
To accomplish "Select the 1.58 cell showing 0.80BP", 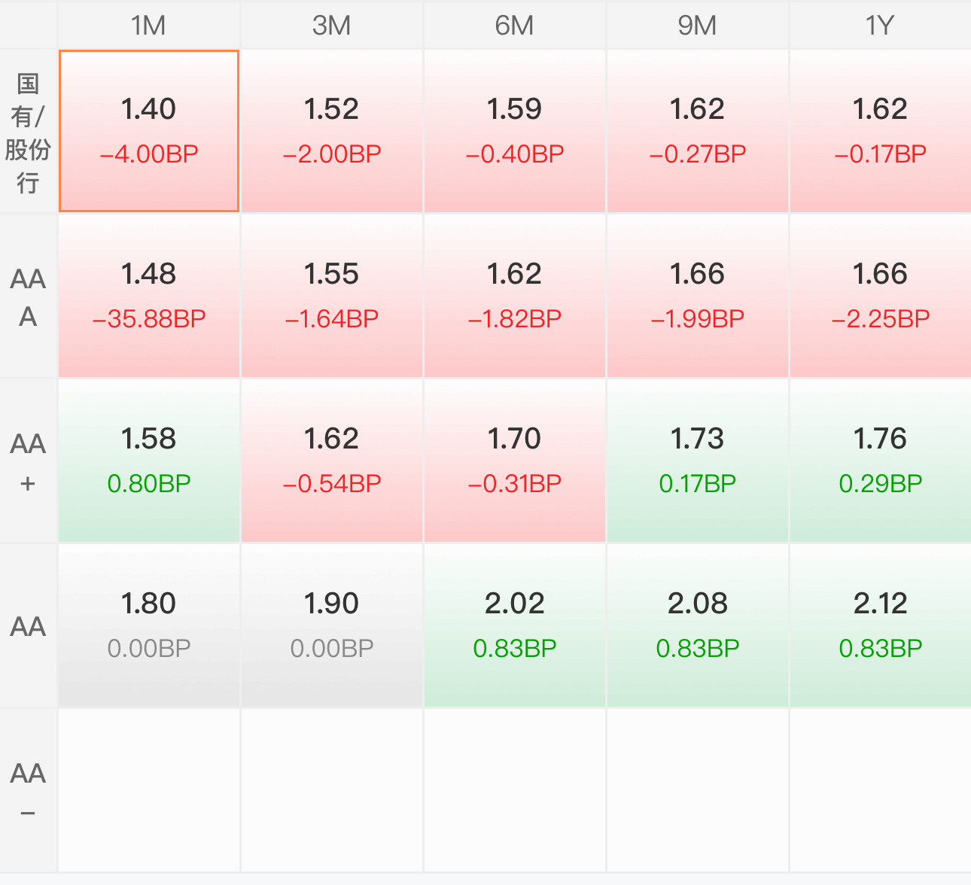I will [x=149, y=461].
